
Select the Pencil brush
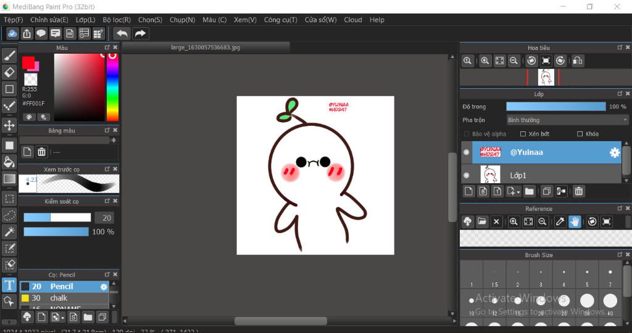[64, 286]
